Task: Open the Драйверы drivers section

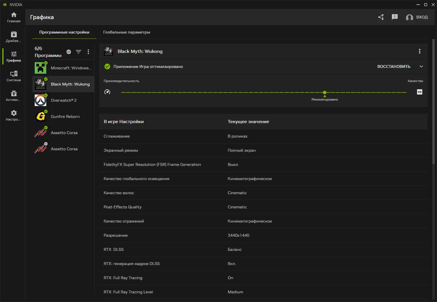Action: click(x=14, y=37)
